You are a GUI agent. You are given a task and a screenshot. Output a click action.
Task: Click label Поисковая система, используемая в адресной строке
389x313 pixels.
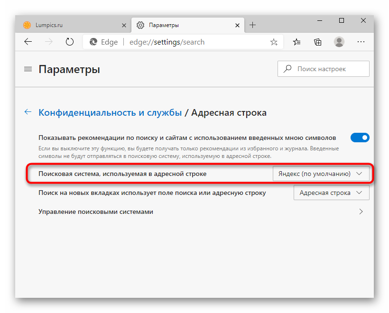122,174
